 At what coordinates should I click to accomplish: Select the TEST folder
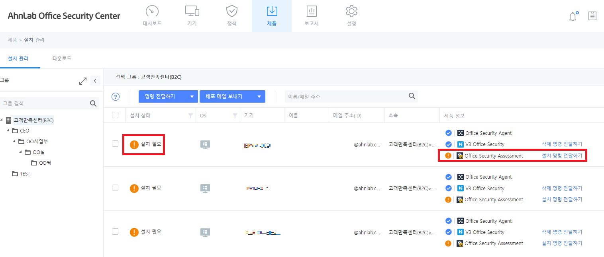25,173
